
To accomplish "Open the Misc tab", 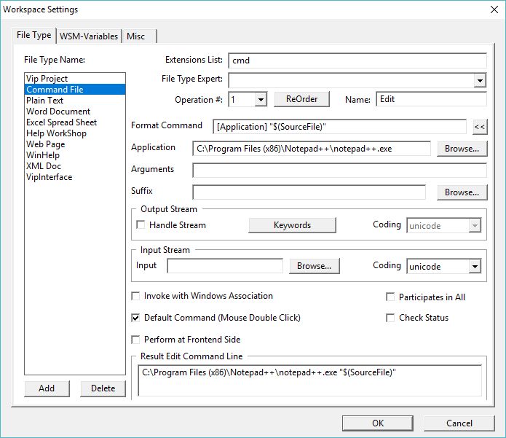I will pyautogui.click(x=139, y=36).
